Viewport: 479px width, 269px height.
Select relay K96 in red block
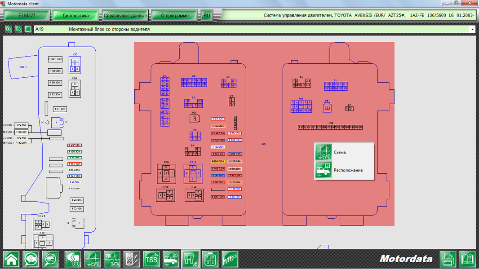[167, 173]
